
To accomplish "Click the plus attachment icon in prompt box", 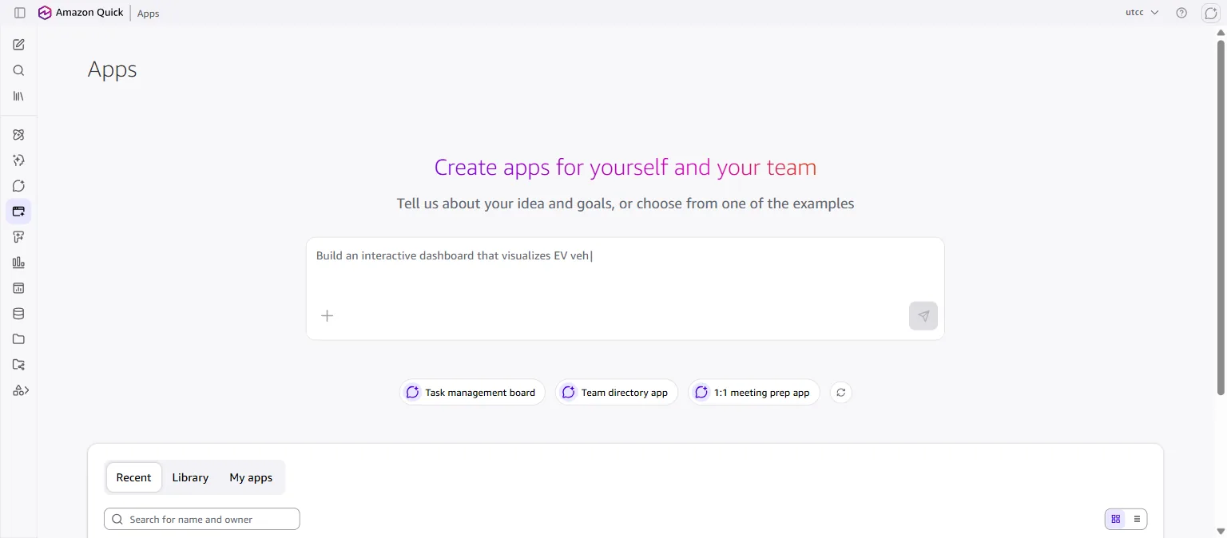I will [327, 316].
